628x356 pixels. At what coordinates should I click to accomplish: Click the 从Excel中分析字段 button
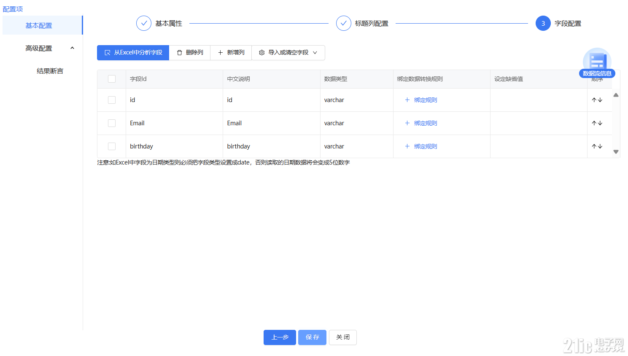tap(133, 53)
